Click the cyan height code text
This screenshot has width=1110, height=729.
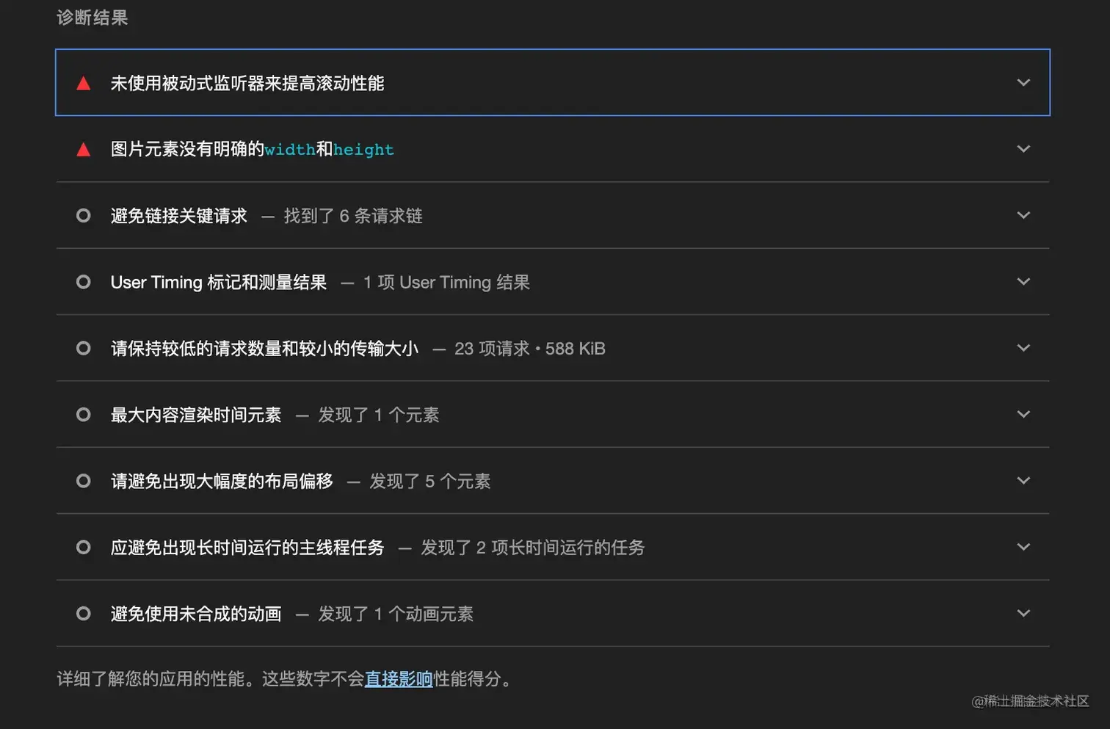[363, 150]
